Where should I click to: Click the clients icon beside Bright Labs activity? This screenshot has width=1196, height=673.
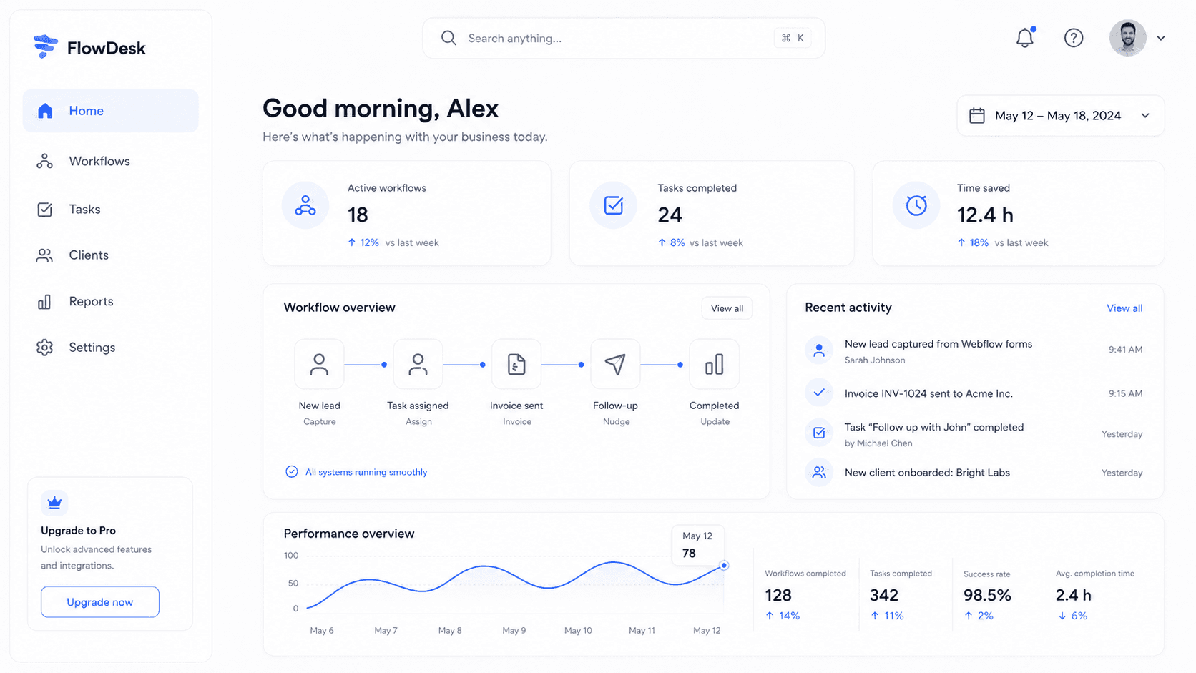tap(819, 473)
